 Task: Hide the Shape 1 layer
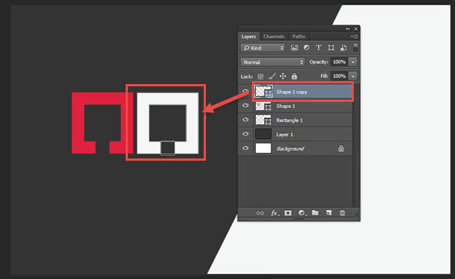(245, 106)
